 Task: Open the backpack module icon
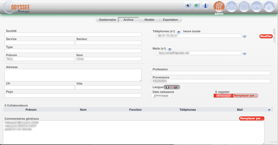click(244, 7)
